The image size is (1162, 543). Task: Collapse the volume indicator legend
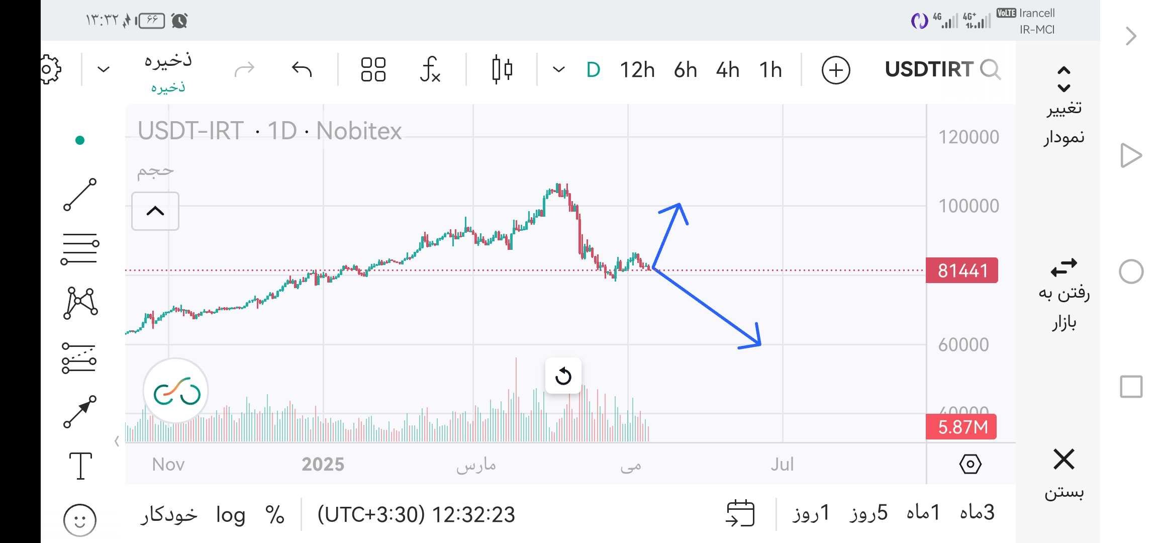click(155, 211)
